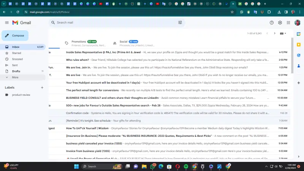Open Gmail Support help icon
Screen dimensions: 304x171
[x=272, y=23]
